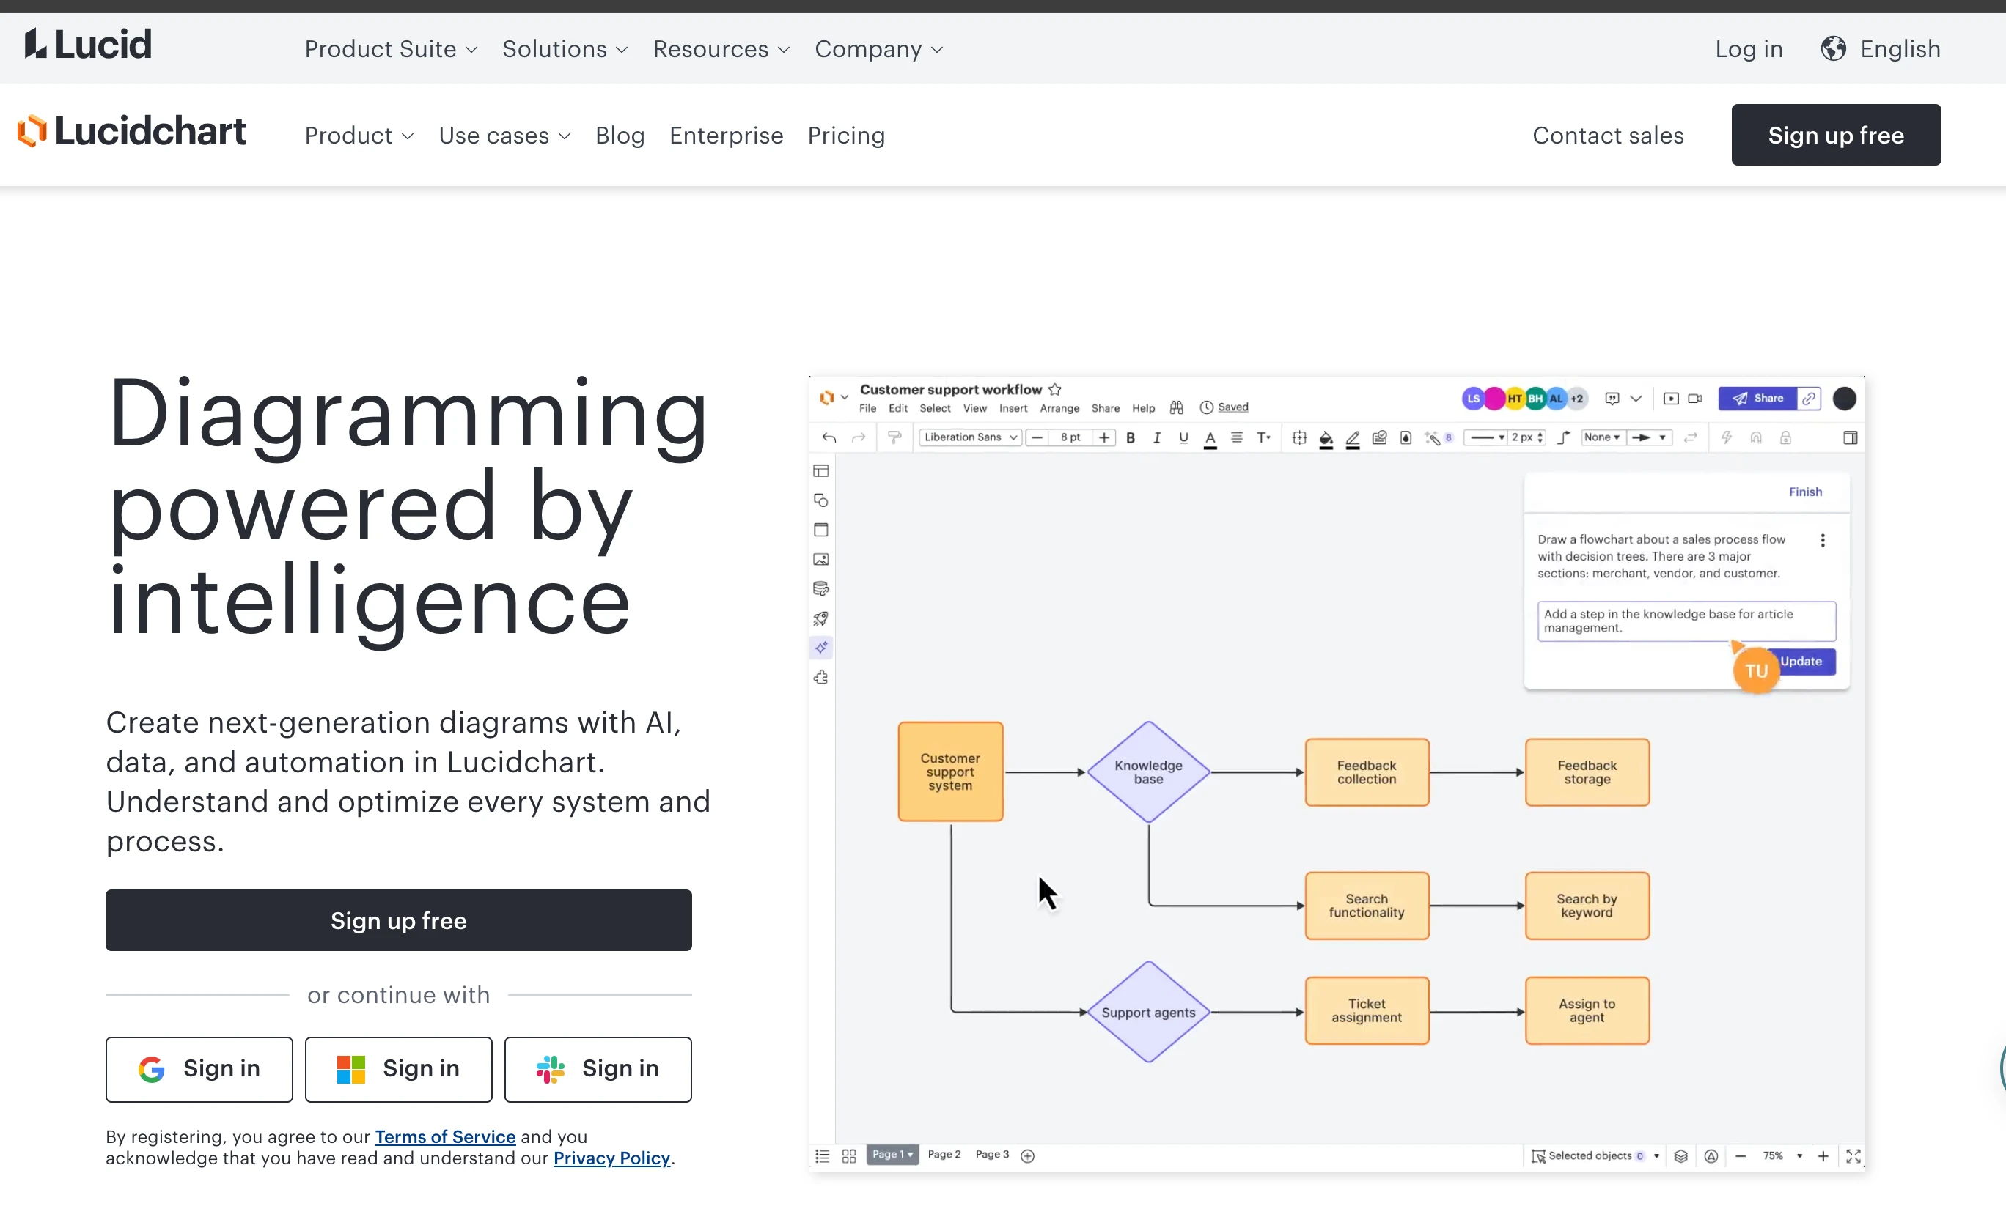Click the Lucid parent logo
Image resolution: width=2006 pixels, height=1206 pixels.
click(88, 45)
